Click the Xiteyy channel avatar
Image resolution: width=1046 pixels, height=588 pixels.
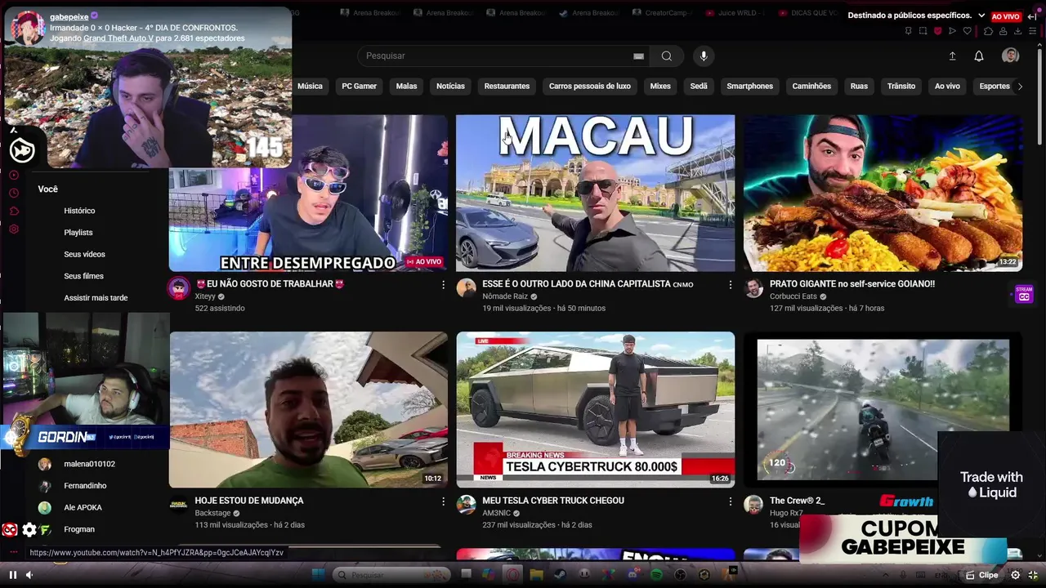coord(179,287)
